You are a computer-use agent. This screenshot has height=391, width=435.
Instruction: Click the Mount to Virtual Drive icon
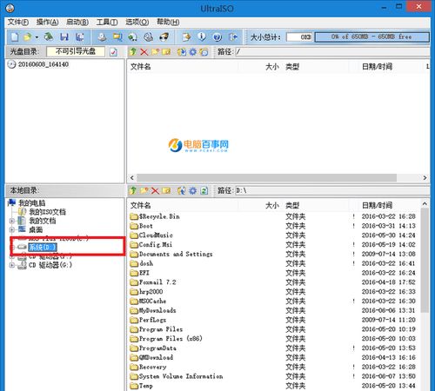point(148,36)
